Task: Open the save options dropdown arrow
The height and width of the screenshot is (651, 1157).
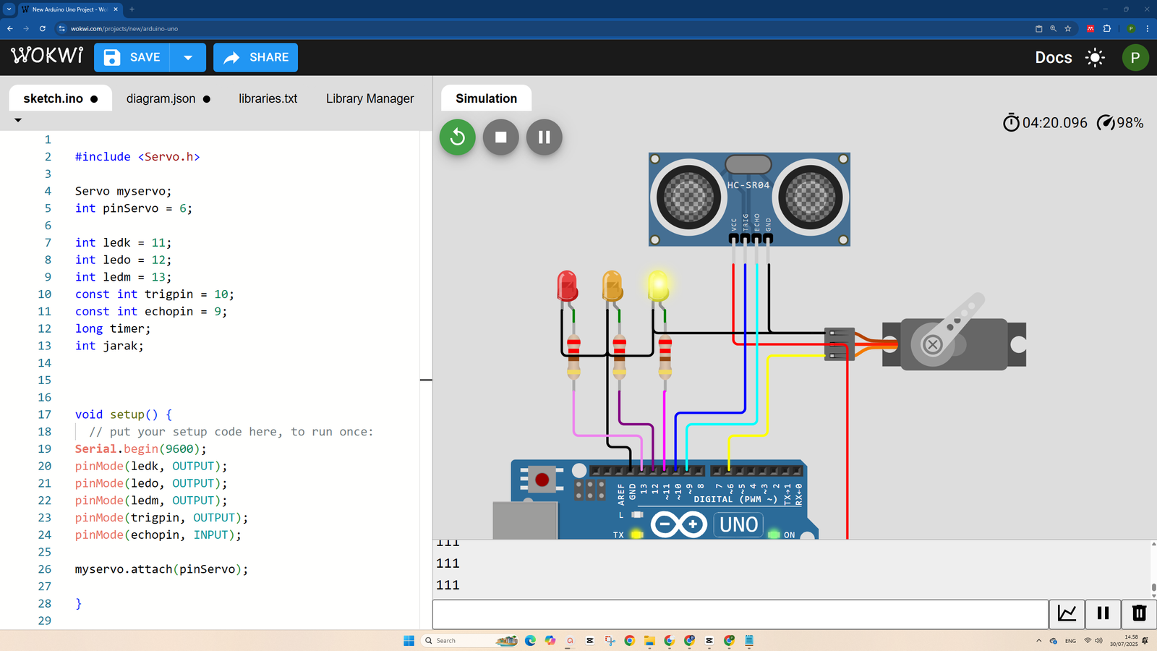Action: [x=188, y=57]
